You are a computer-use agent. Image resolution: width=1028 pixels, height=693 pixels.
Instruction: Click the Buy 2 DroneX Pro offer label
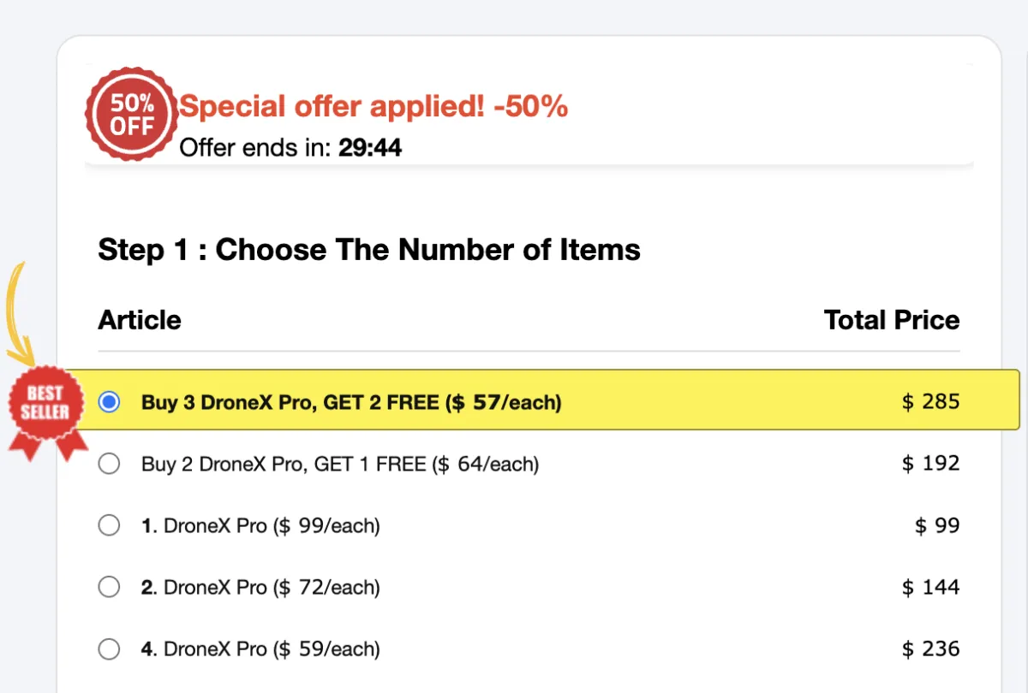pos(340,465)
